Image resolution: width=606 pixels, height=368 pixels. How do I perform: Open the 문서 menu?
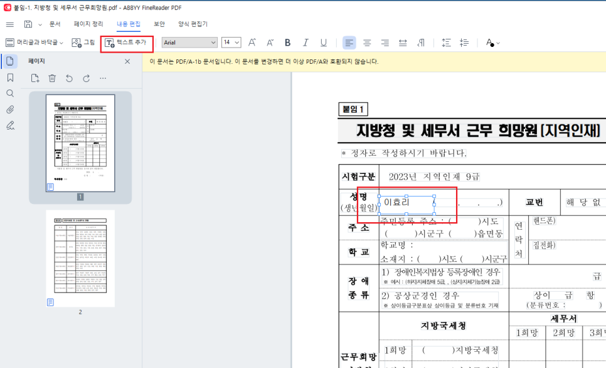point(55,24)
